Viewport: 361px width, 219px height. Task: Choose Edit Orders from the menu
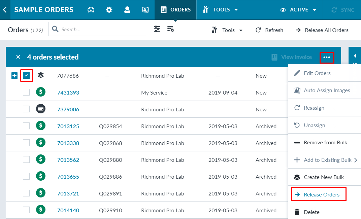coord(325,73)
